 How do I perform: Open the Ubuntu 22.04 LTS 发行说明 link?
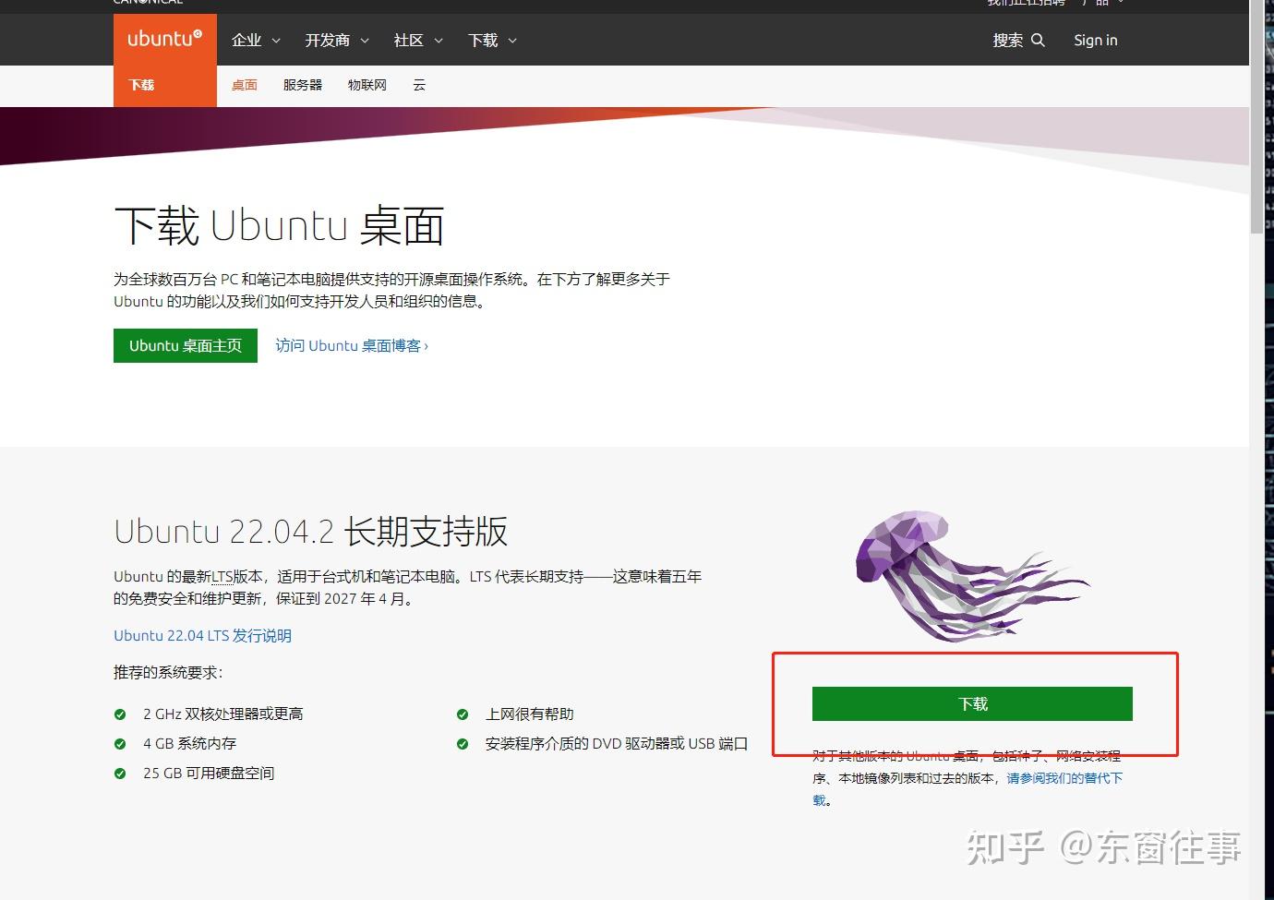pyautogui.click(x=202, y=635)
